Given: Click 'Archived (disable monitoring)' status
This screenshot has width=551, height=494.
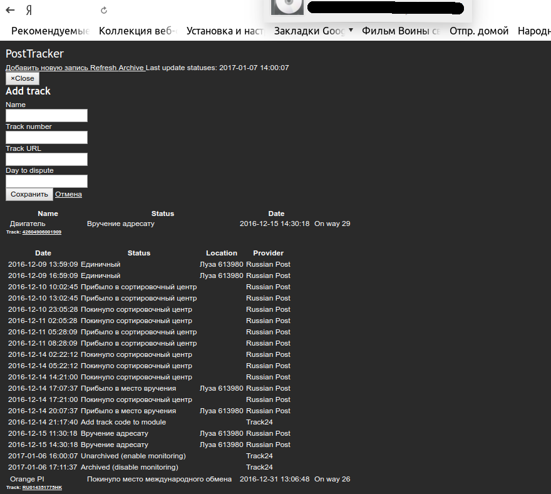Looking at the screenshot, I should pyautogui.click(x=130, y=467).
